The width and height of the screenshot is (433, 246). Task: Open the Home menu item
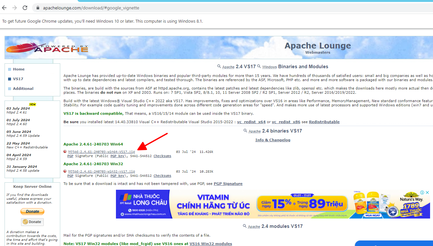click(18, 69)
